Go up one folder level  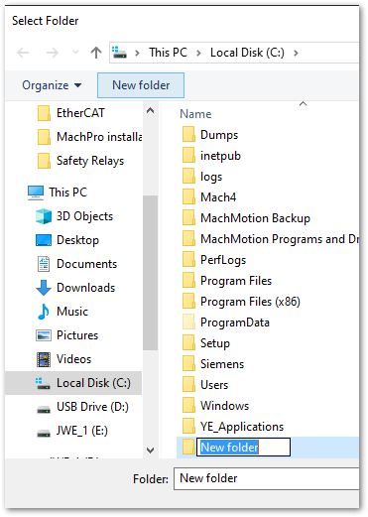[x=96, y=53]
